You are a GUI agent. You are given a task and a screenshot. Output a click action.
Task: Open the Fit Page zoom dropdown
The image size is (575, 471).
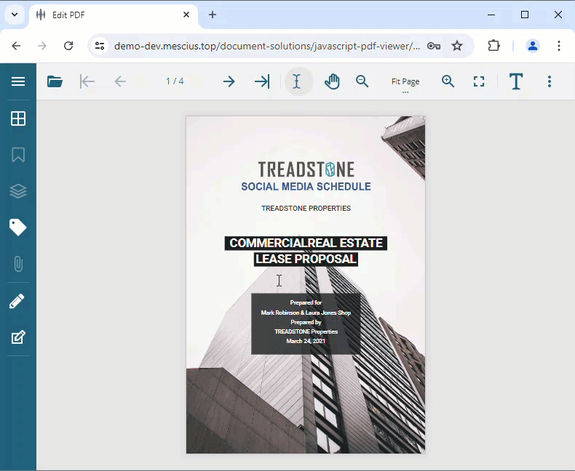point(405,81)
